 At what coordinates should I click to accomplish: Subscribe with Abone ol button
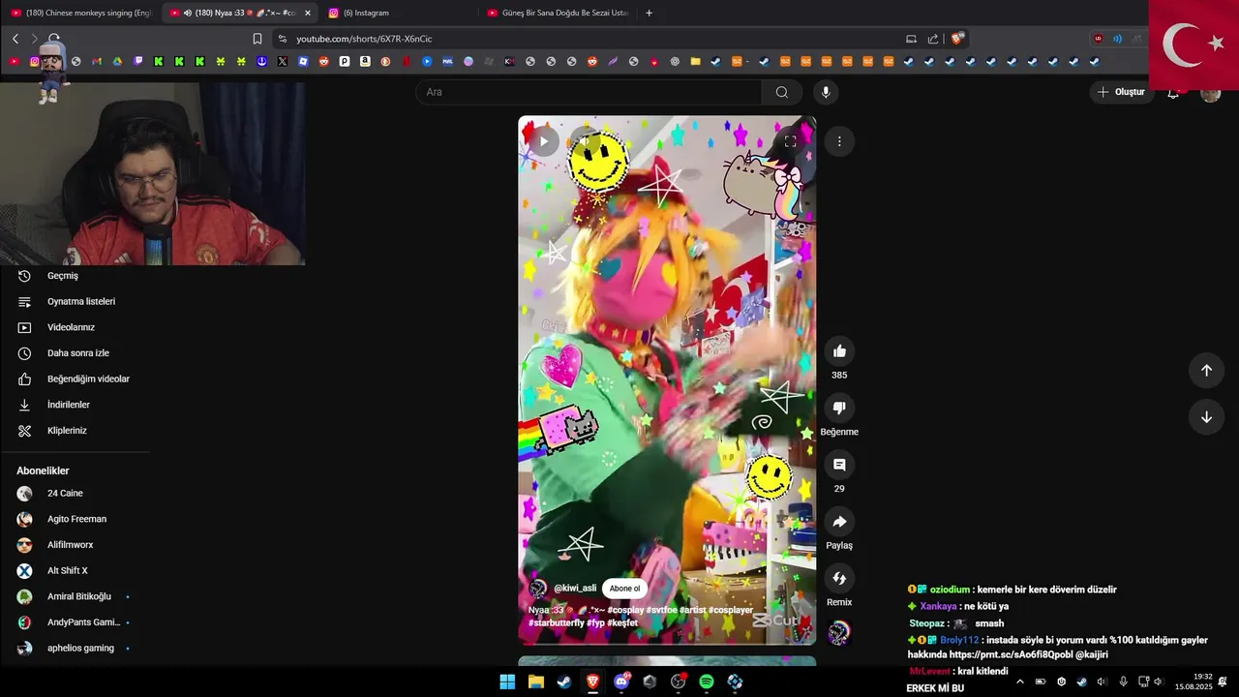click(624, 589)
